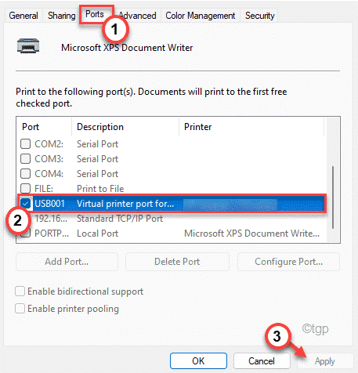The image size is (358, 373).
Task: Click the port list vertical scrollbar
Action: point(333,197)
